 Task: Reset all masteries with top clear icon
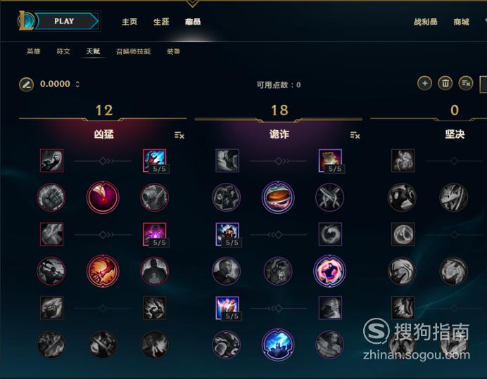pos(466,83)
